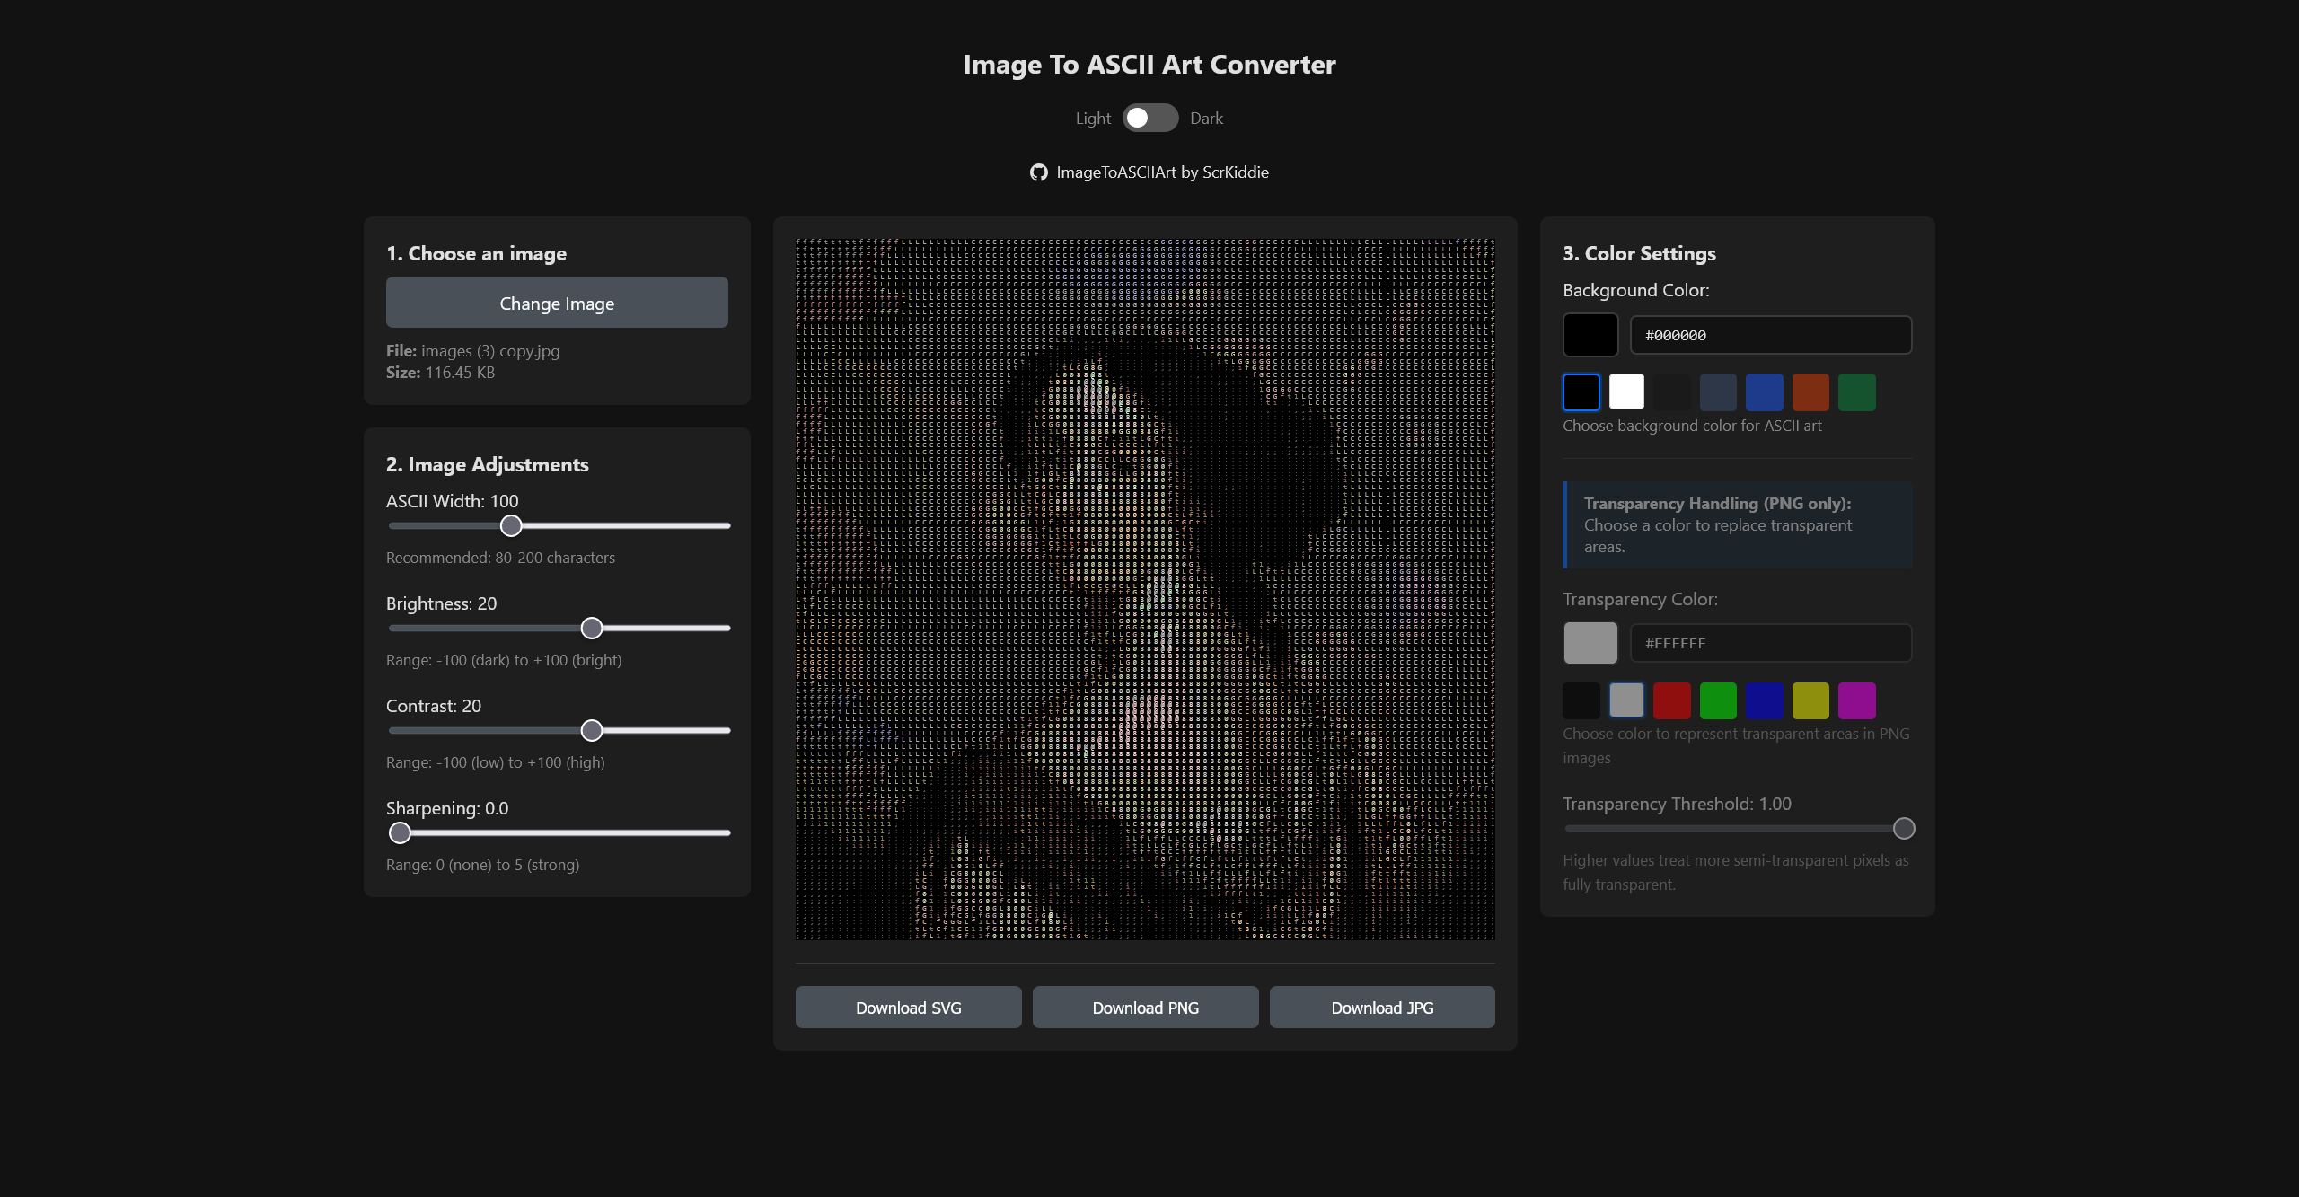Download the ASCII art as JPG
Image resolution: width=2299 pixels, height=1197 pixels.
click(1382, 1007)
